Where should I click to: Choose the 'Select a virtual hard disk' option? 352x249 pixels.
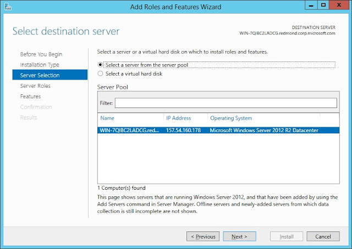click(x=100, y=73)
